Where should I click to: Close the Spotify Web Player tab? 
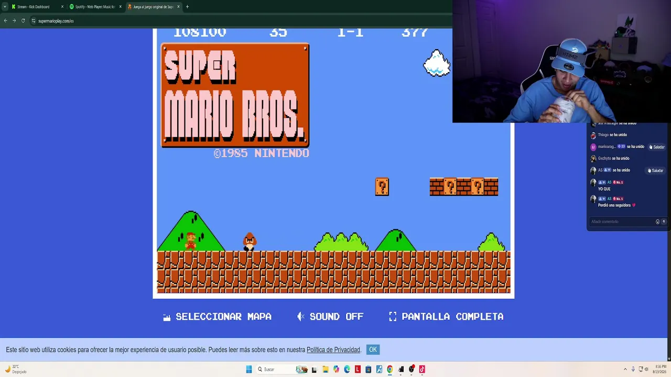pyautogui.click(x=121, y=7)
